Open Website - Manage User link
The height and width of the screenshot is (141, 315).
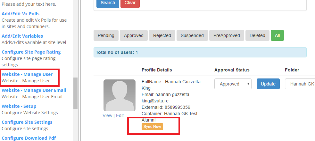pyautogui.click(x=27, y=74)
